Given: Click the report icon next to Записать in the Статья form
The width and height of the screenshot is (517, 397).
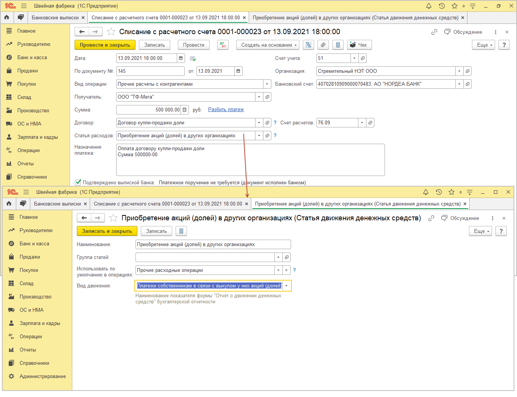Looking at the screenshot, I should coord(181,231).
